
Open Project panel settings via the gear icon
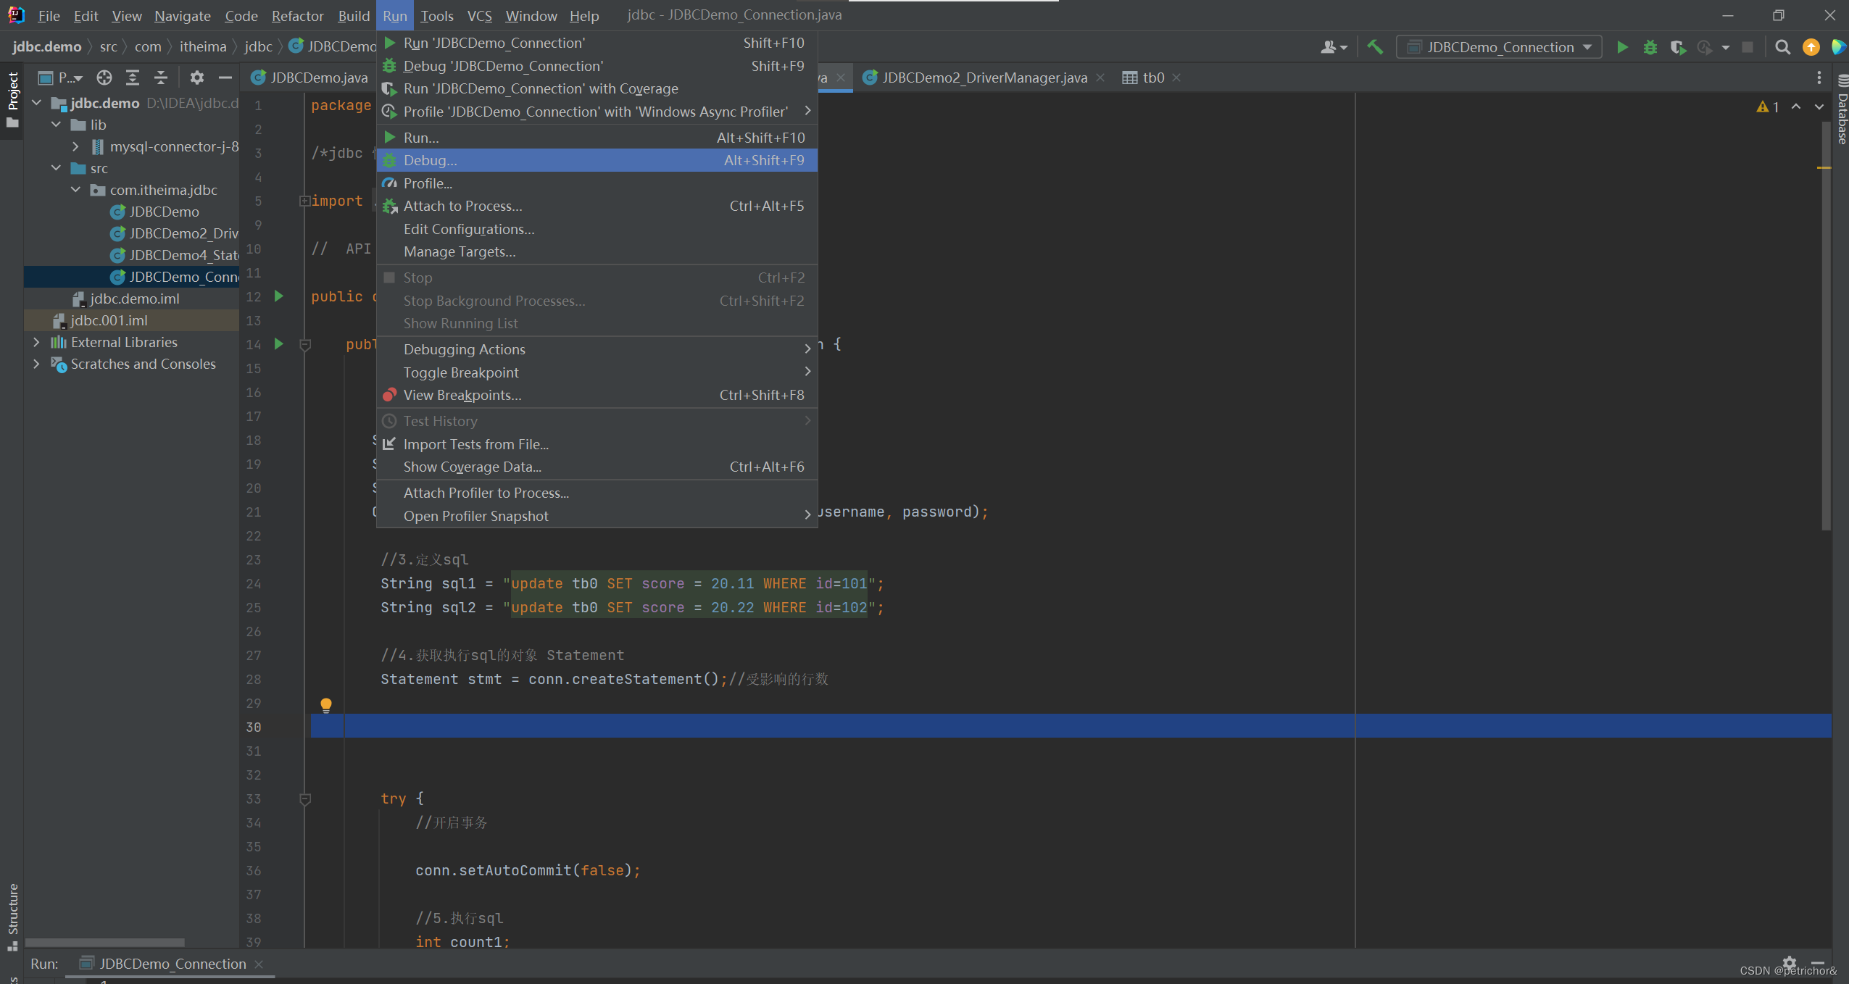[x=197, y=78]
